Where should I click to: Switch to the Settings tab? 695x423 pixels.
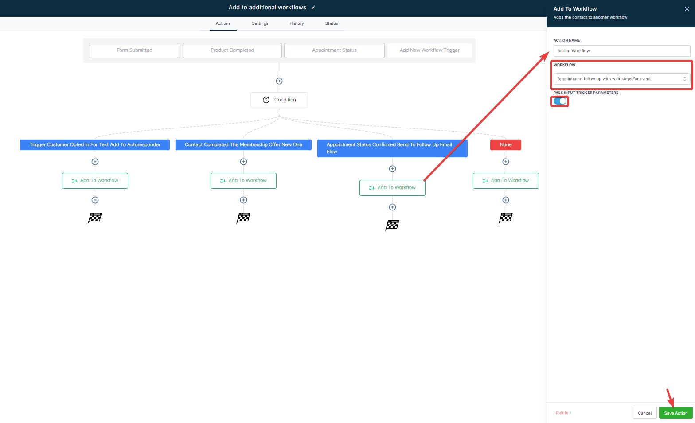260,23
